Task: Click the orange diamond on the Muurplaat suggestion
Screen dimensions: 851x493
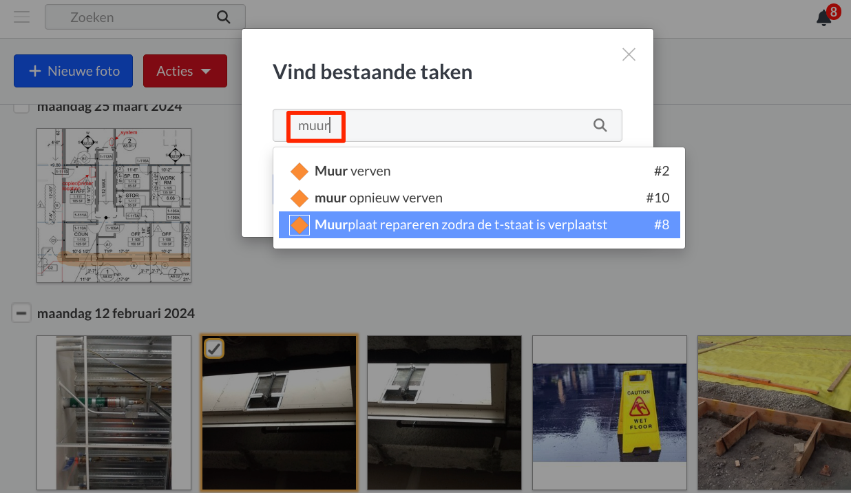Action: click(x=299, y=224)
